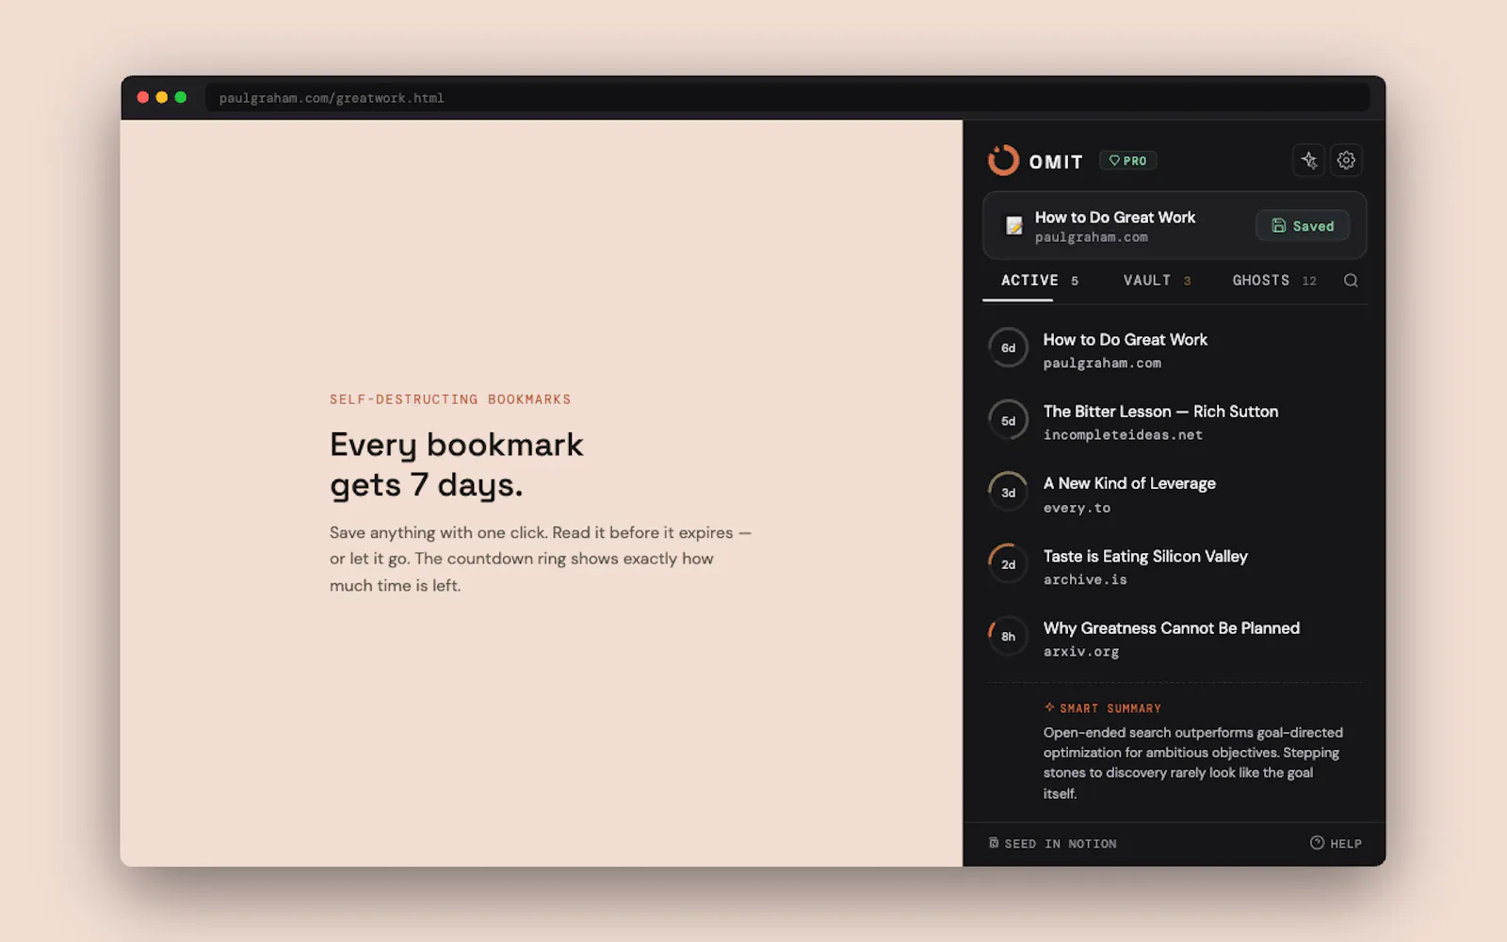
Task: Click the page favicon in current page card
Action: coord(1014,225)
